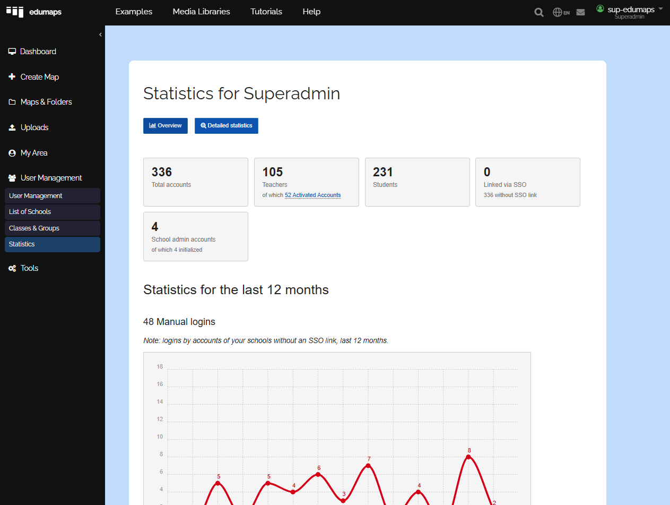
Task: Click the Dashboard monitor icon
Action: point(12,52)
